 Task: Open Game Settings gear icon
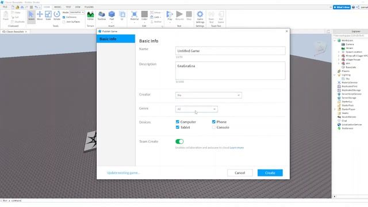tap(200, 17)
